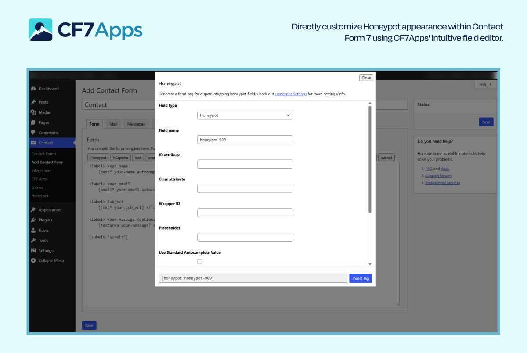The height and width of the screenshot is (353, 527).
Task: Click the dialog scrollbar up arrow
Action: click(370, 103)
